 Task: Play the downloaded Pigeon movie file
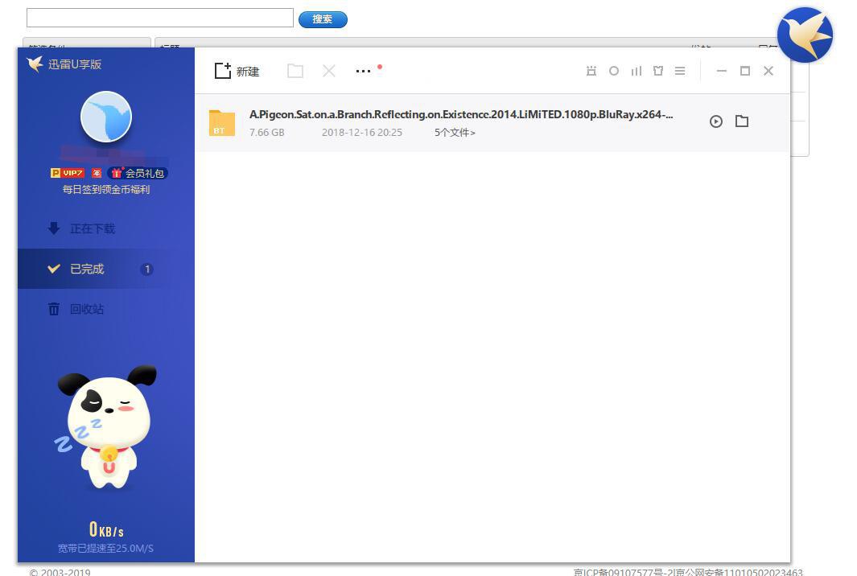(x=715, y=121)
